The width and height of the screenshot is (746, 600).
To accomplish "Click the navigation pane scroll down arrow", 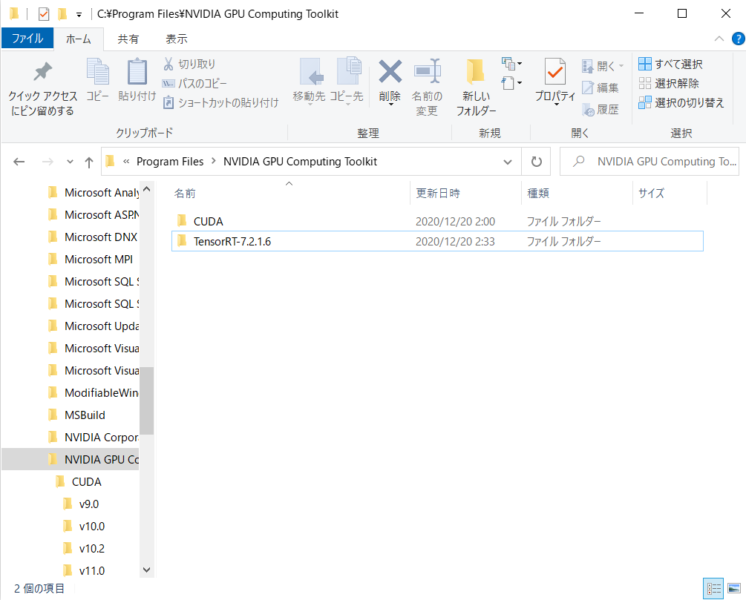I will click(146, 570).
